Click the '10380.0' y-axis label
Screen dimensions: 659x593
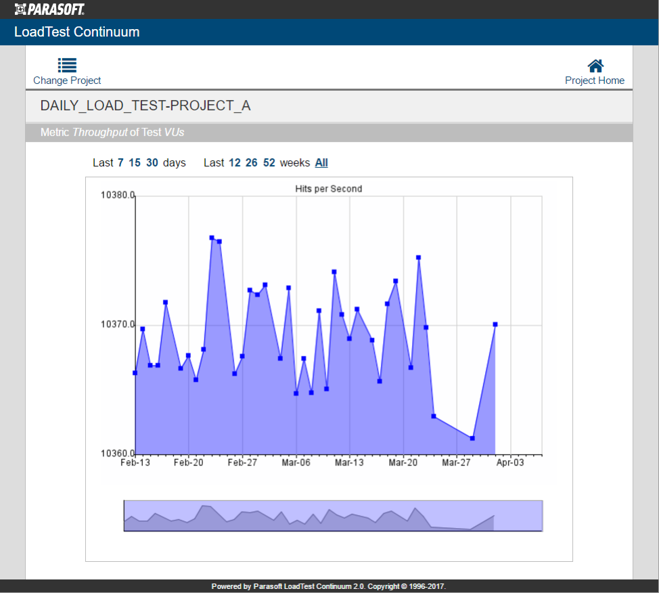click(118, 195)
